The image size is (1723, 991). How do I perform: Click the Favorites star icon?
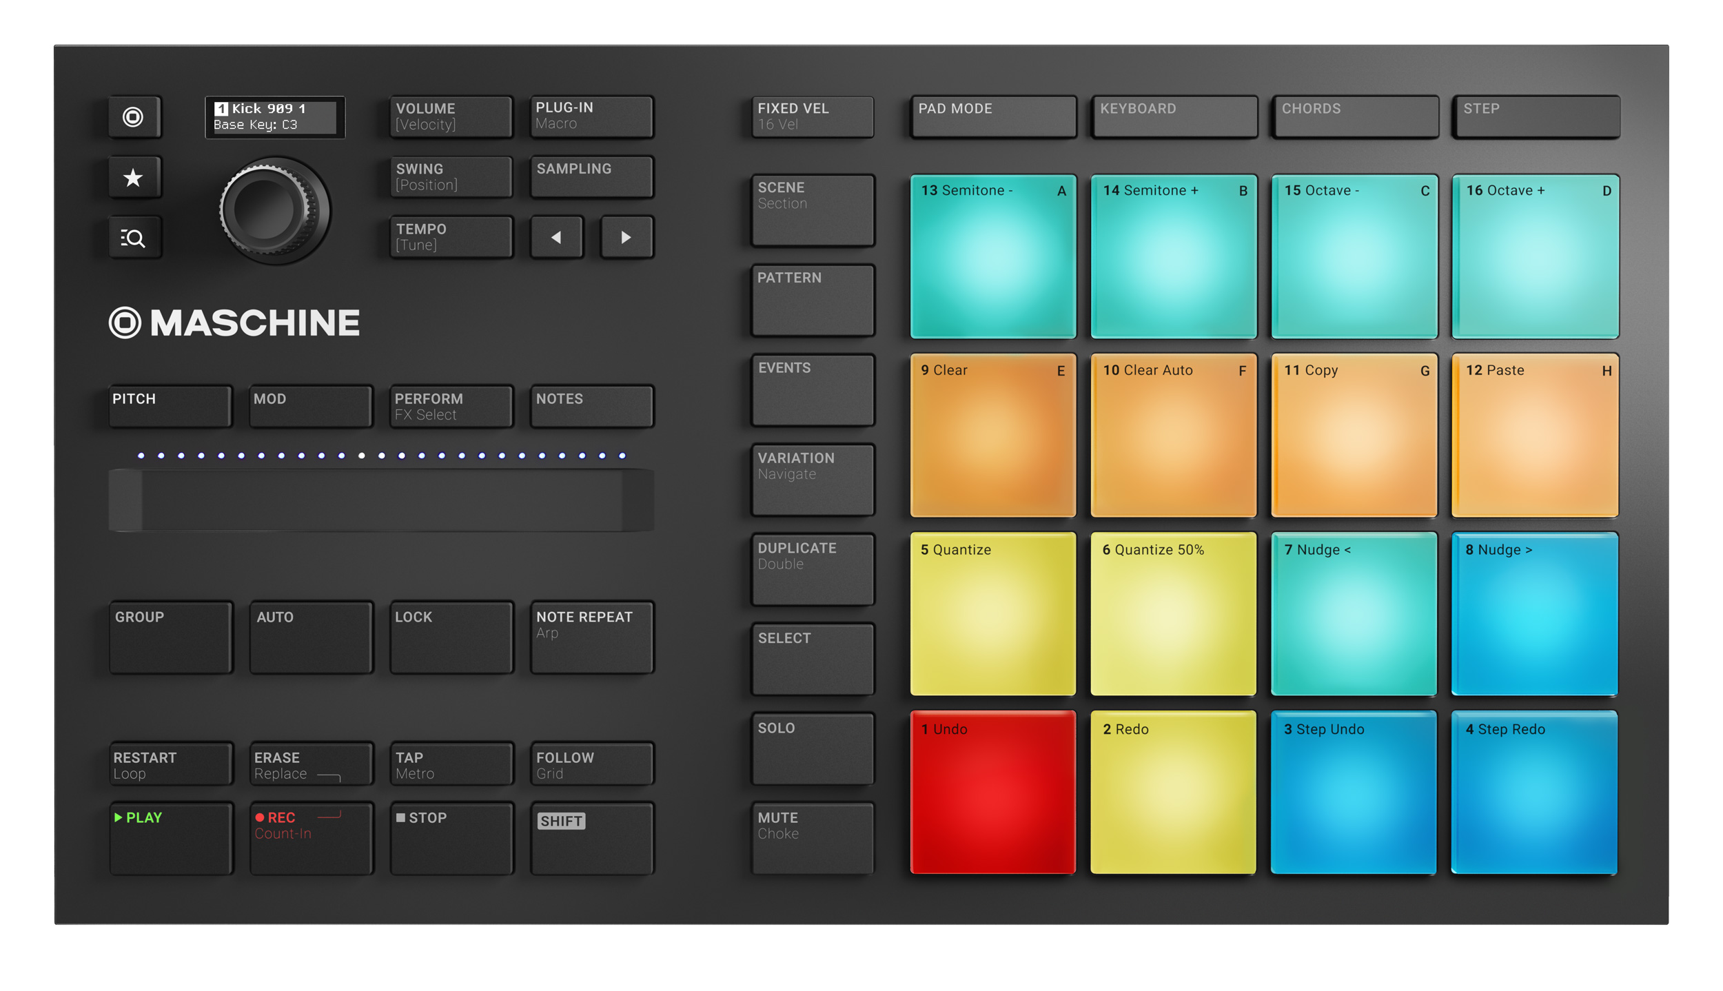coord(135,177)
